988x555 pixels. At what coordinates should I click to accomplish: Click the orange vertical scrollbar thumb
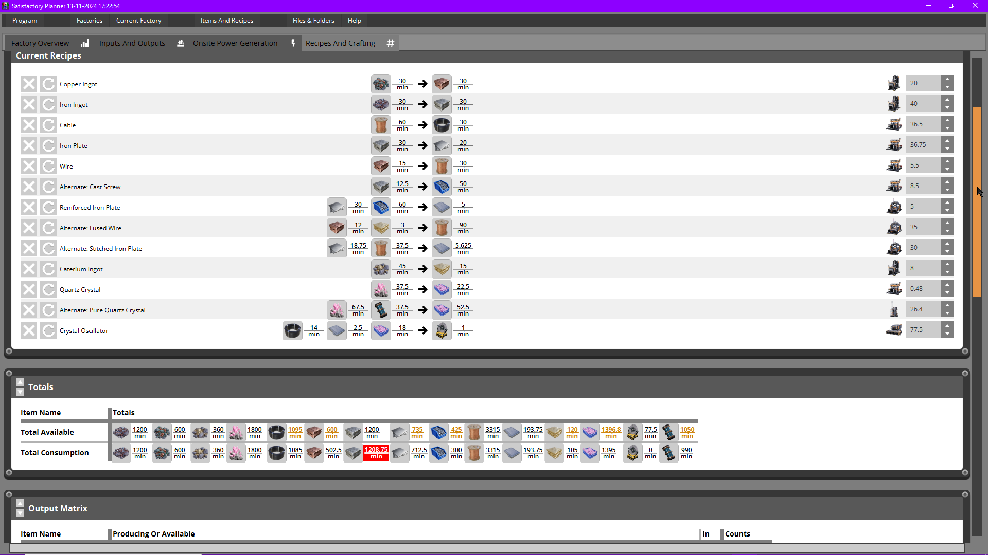click(x=977, y=201)
